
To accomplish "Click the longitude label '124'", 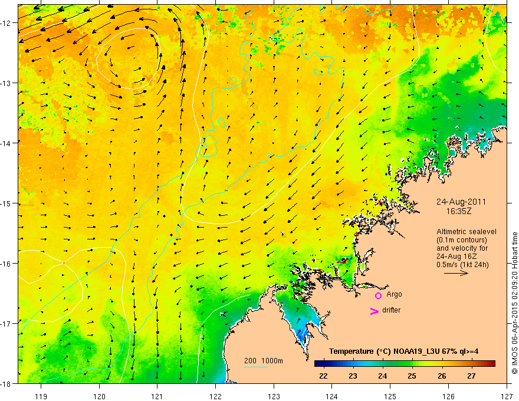I will point(331,396).
